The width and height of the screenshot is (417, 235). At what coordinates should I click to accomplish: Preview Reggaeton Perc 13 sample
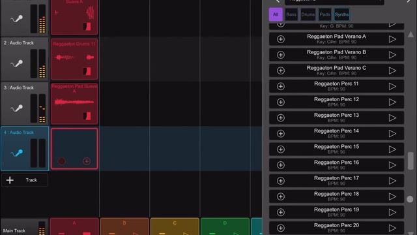tap(392, 117)
